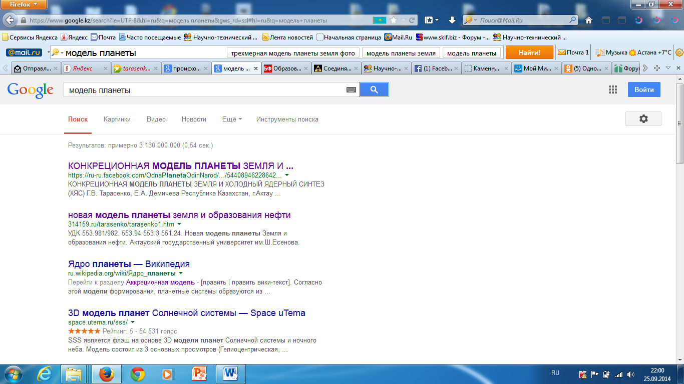684x384 pixels.
Task: Expand the 'Ещё' menu in Google
Action: click(232, 119)
